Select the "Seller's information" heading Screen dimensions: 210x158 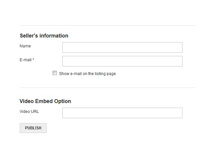44,36
